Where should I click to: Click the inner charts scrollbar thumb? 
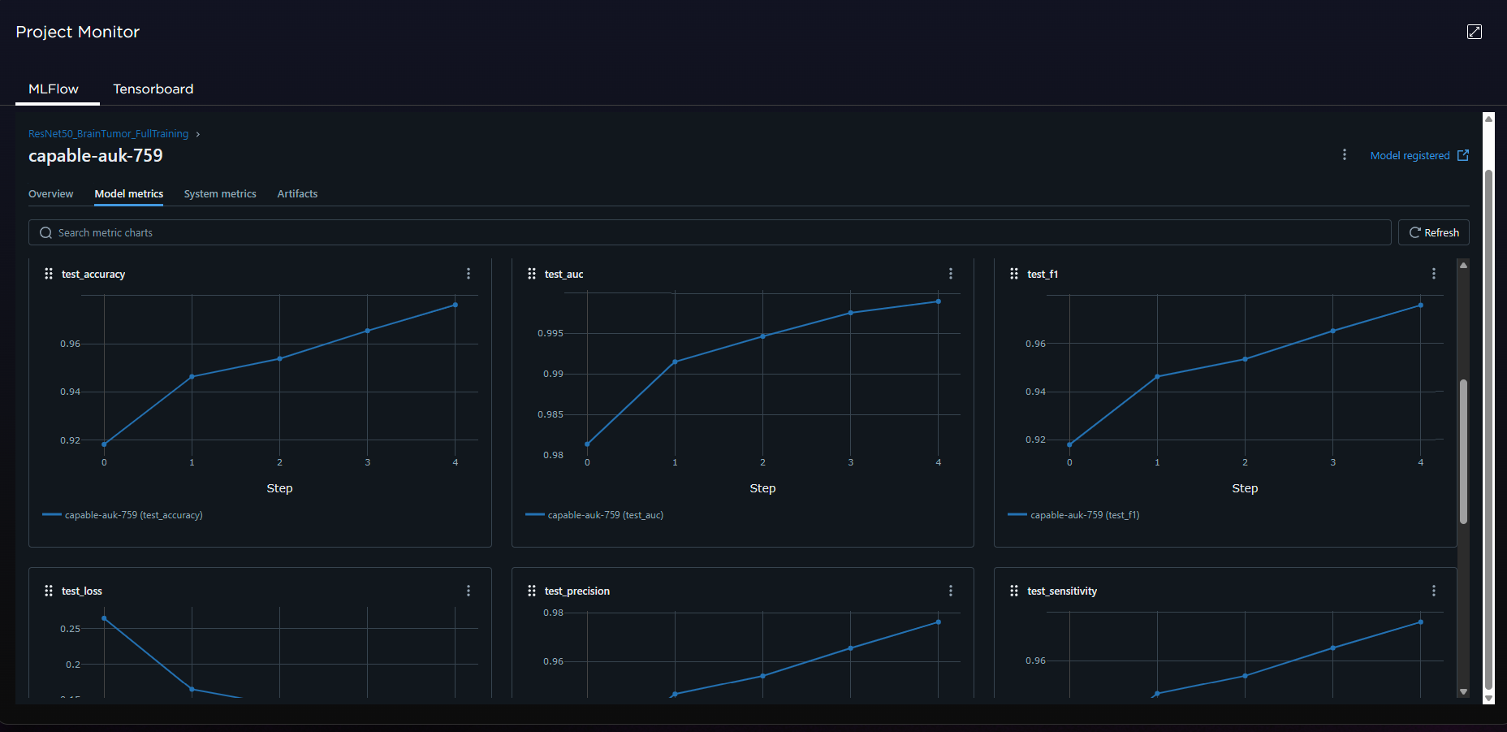[1463, 451]
